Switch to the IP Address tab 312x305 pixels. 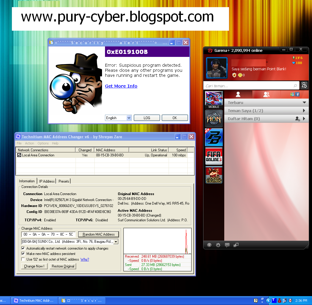[47, 181]
